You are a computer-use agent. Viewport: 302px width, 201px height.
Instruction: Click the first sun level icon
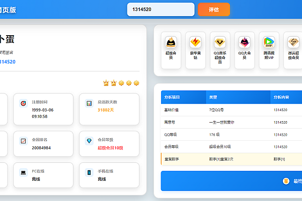[121, 83]
